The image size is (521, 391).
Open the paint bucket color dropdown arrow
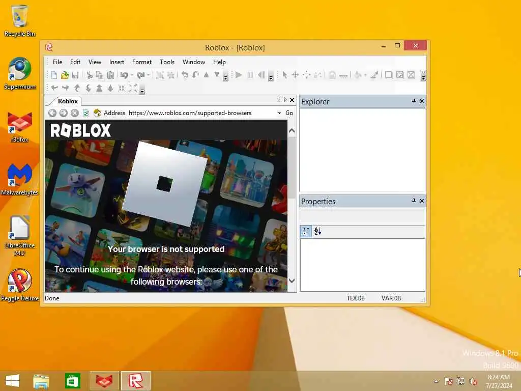365,75
